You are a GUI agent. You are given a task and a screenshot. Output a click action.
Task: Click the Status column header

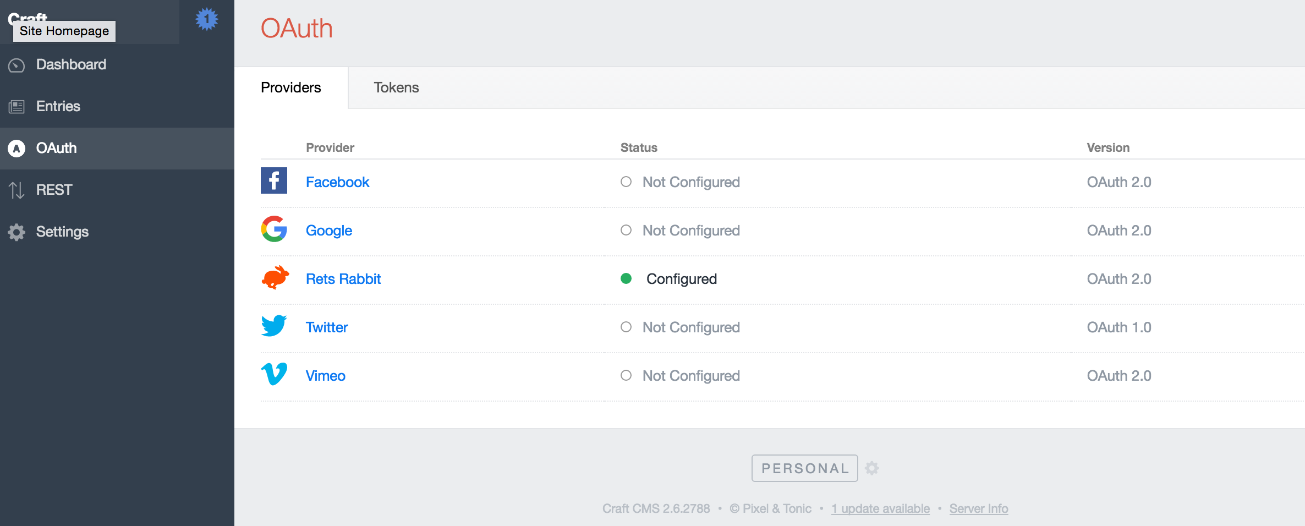coord(639,147)
